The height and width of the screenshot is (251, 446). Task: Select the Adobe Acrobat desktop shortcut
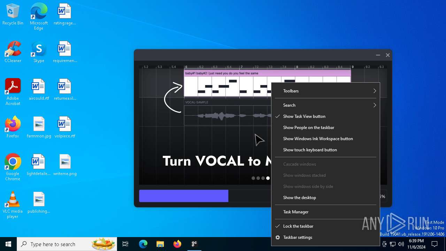pyautogui.click(x=13, y=92)
